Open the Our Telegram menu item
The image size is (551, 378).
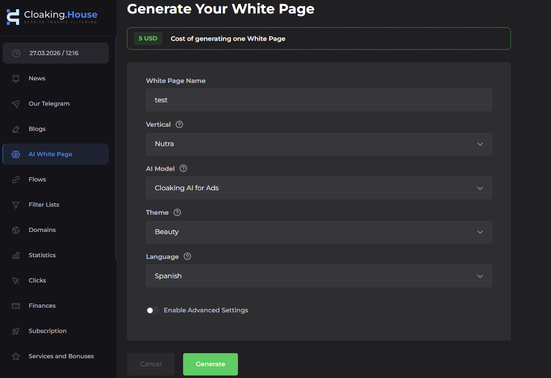tap(49, 104)
